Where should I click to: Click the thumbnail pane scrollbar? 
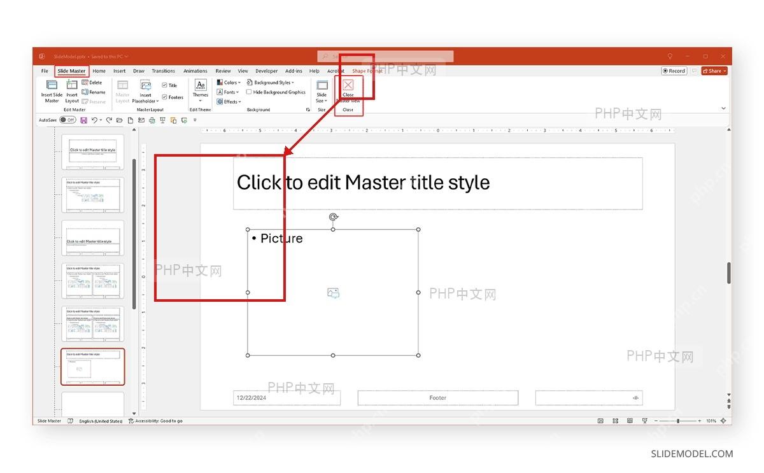[134, 234]
